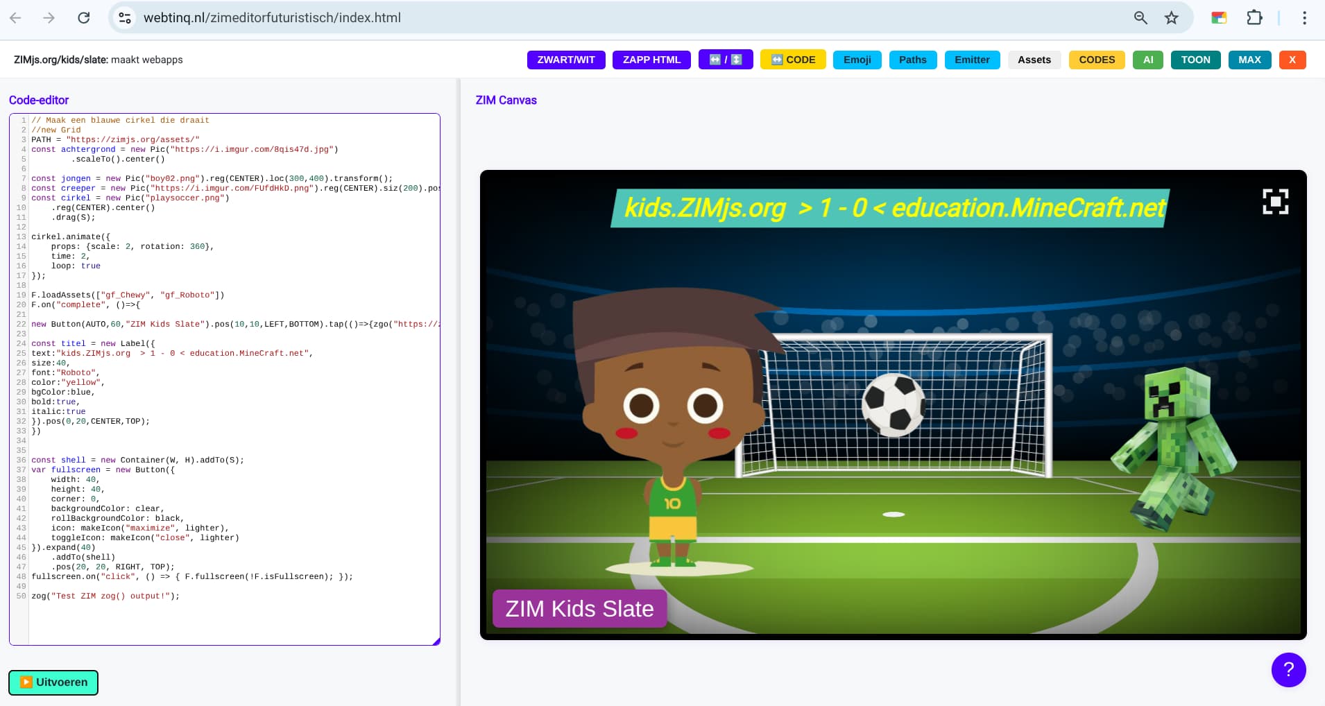
Task: Expand the CODES snippets list
Action: (1096, 60)
